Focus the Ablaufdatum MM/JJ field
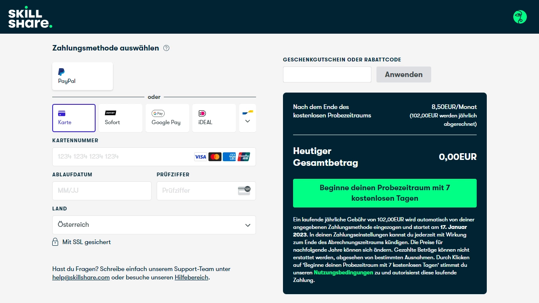Viewport: 539px width, 303px height. 102,191
